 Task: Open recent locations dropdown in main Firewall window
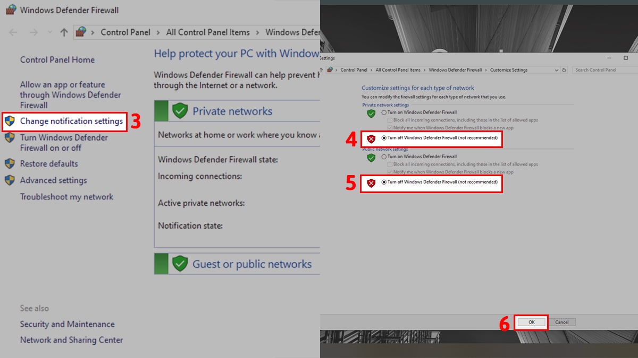50,32
